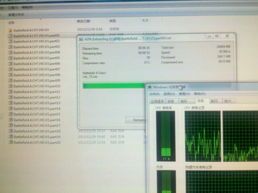Open the 帮助(H) menu in Task Manager
This screenshot has width=258, height=193.
pos(200,94)
